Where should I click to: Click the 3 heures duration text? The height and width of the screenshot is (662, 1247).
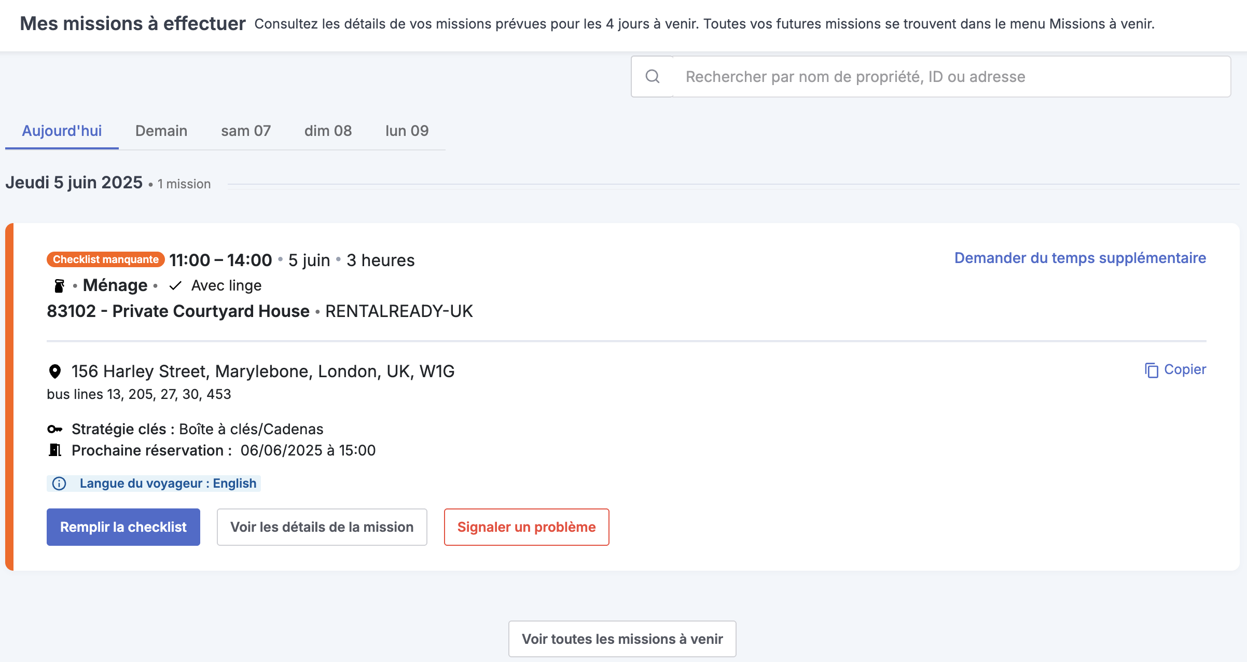pos(381,260)
